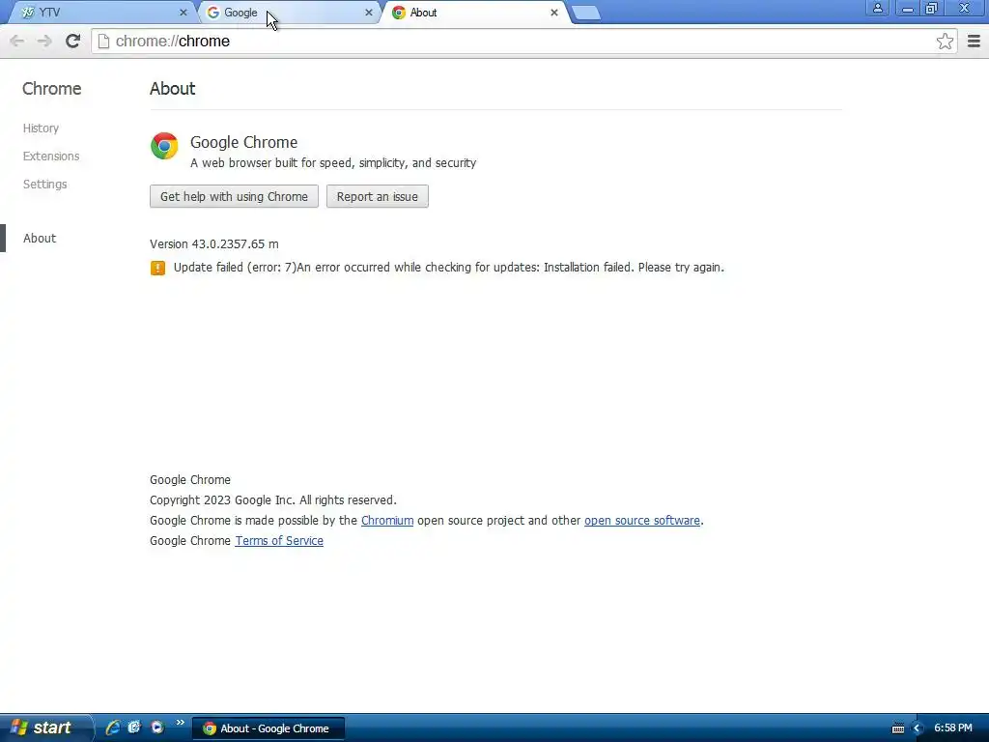Select About in the sidebar
The width and height of the screenshot is (989, 742).
(x=40, y=238)
